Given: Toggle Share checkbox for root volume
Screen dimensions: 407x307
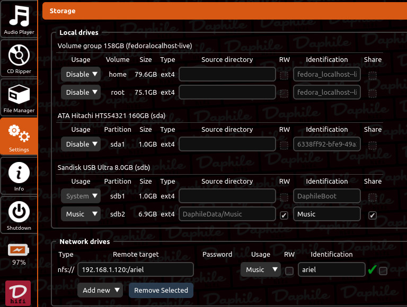Looking at the screenshot, I should (x=373, y=93).
